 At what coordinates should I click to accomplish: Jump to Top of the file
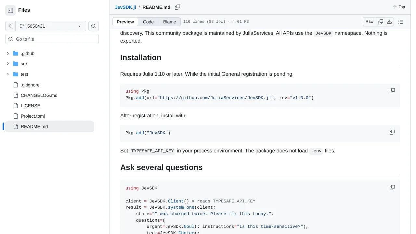tap(399, 7)
